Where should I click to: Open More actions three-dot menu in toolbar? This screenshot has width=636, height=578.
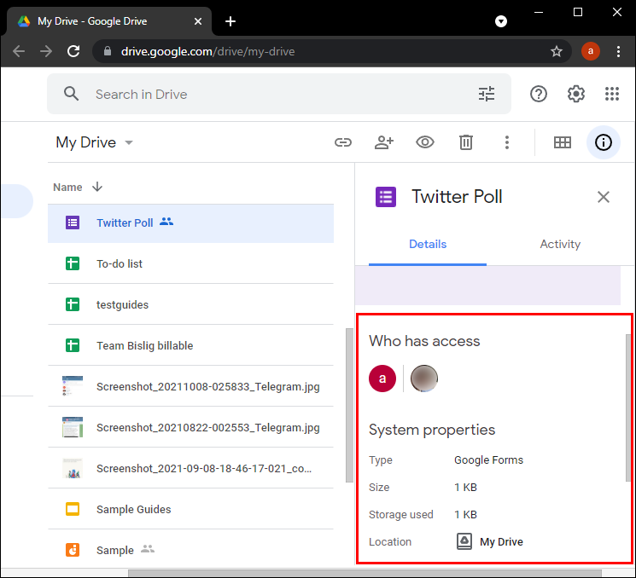point(506,142)
